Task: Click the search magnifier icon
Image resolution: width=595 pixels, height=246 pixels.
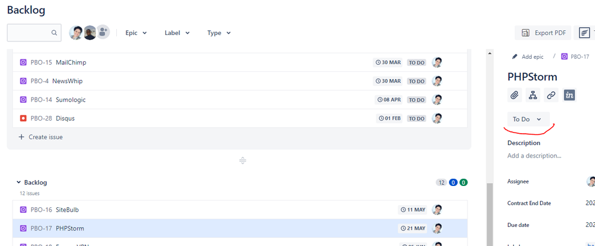Action: pyautogui.click(x=54, y=33)
